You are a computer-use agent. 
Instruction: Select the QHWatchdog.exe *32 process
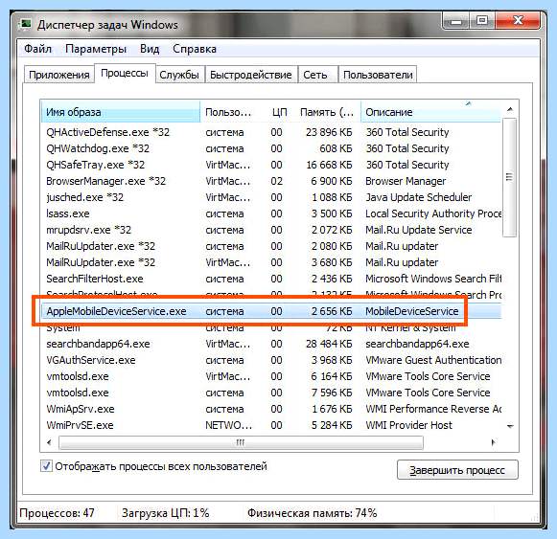(271, 148)
